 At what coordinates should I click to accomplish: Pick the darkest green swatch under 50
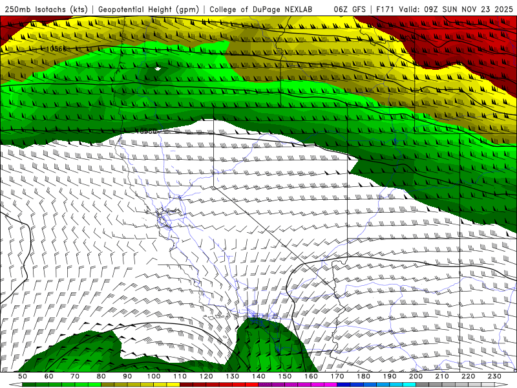(29, 385)
